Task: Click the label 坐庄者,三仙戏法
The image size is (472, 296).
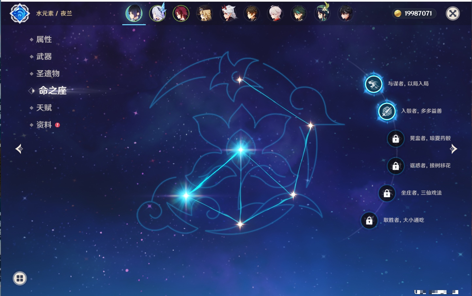Action: point(421,193)
